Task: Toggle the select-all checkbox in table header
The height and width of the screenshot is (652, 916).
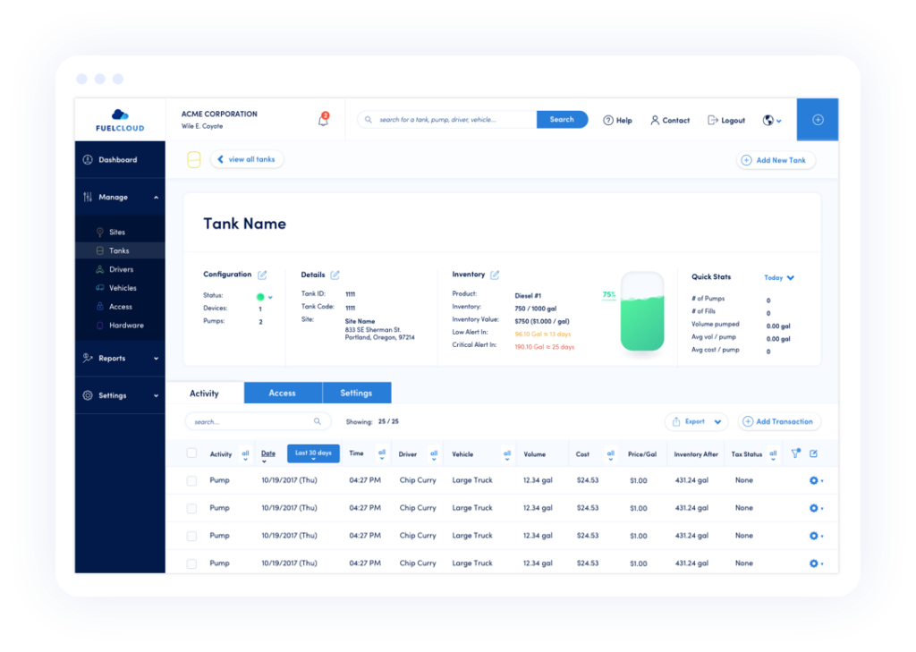Action: click(x=191, y=453)
